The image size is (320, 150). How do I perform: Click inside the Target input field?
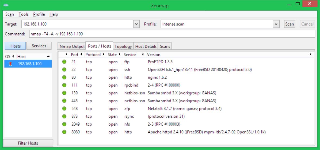pos(77,24)
